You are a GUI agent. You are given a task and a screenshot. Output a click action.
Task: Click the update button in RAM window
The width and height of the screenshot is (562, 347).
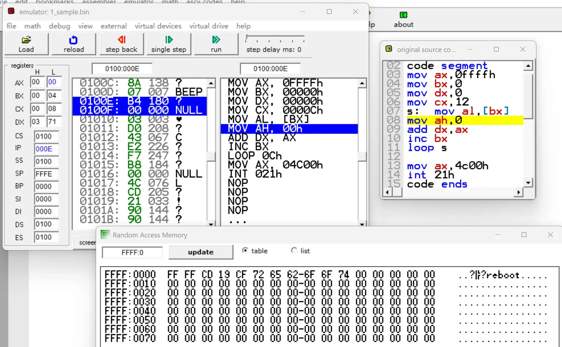coord(201,252)
